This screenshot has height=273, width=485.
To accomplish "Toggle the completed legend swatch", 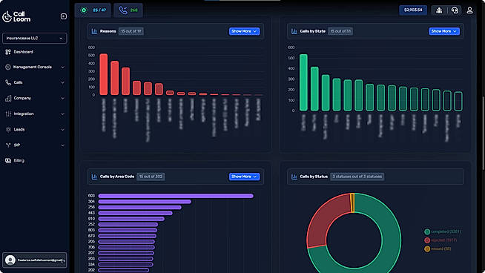I will click(427, 231).
